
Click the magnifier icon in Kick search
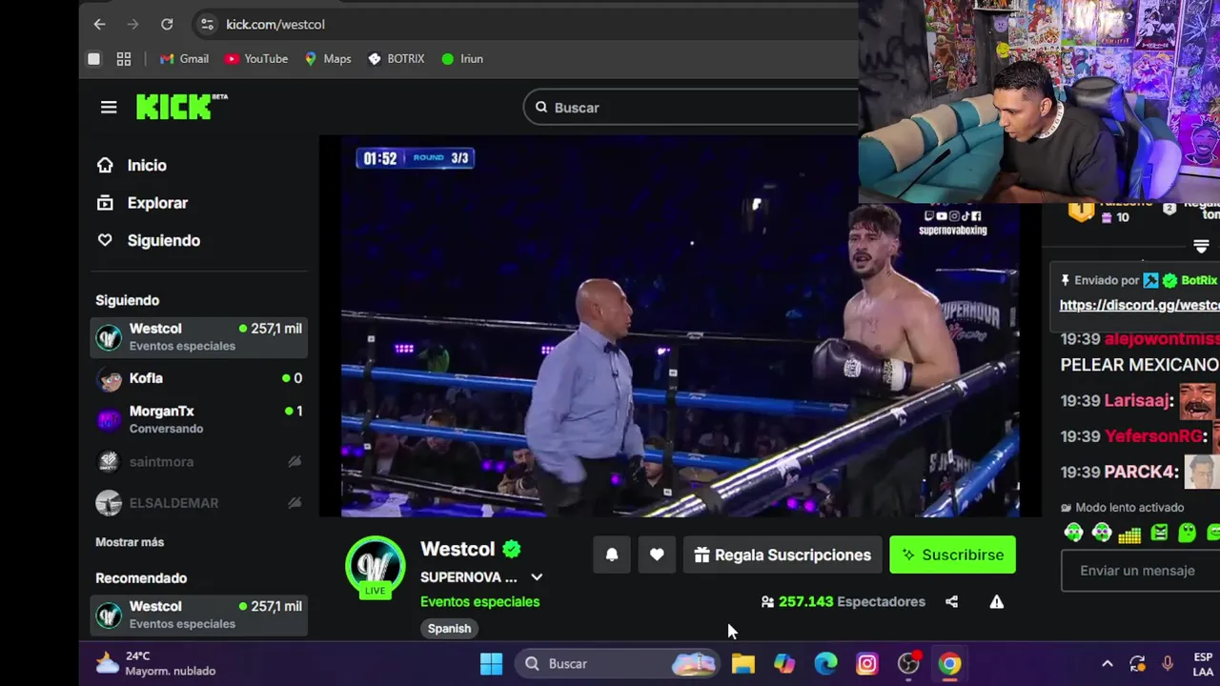pos(541,108)
